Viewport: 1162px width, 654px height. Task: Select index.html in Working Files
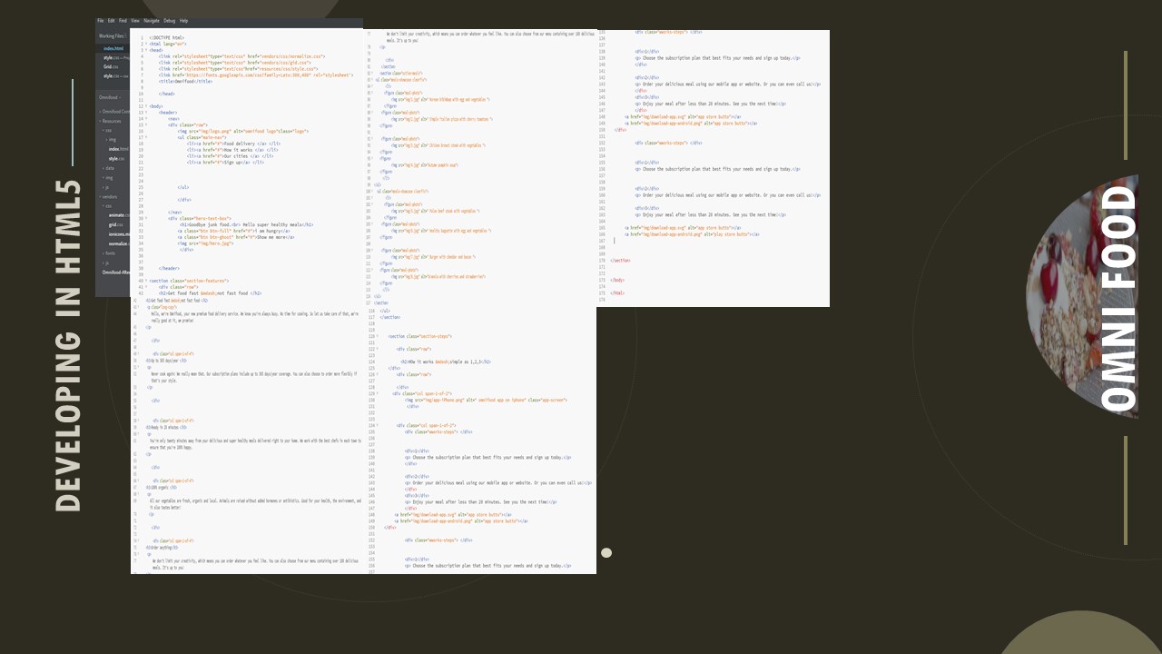point(113,48)
